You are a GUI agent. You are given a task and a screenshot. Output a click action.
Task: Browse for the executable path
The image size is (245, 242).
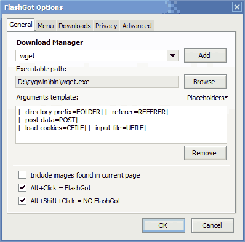[x=205, y=82]
